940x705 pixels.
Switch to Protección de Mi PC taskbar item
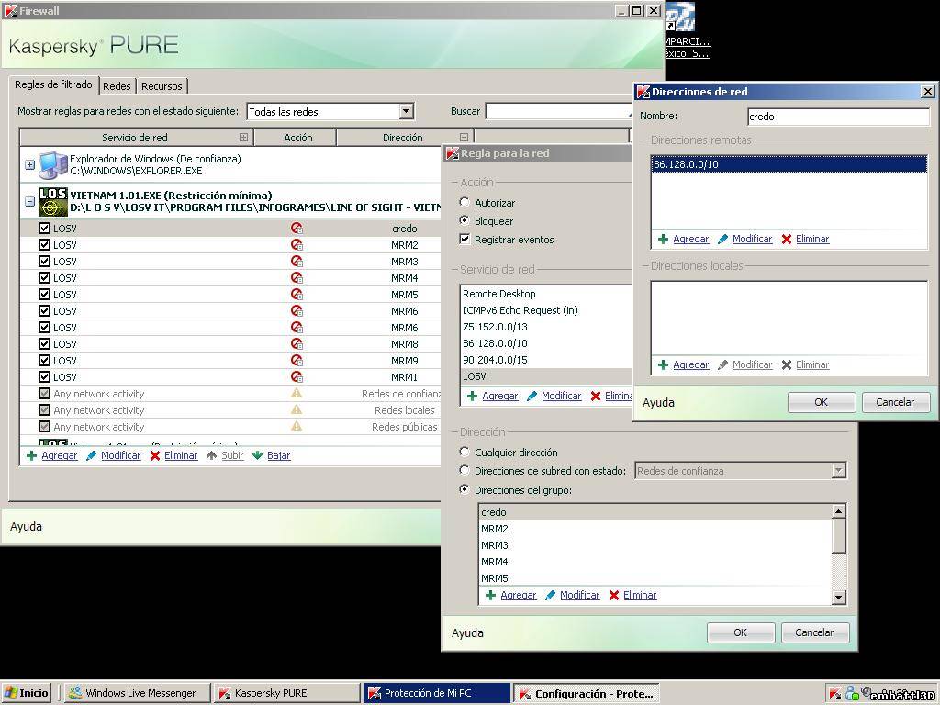pyautogui.click(x=437, y=693)
